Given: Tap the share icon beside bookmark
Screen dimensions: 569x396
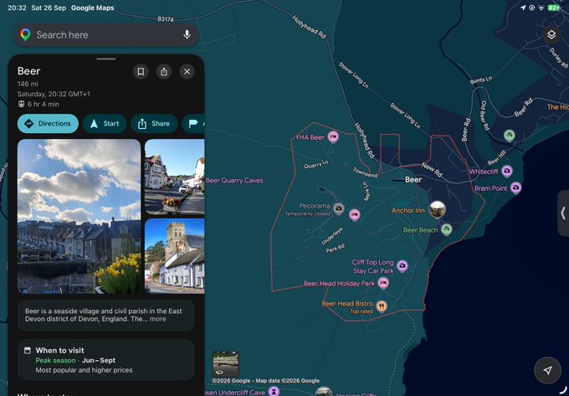Looking at the screenshot, I should (x=164, y=71).
